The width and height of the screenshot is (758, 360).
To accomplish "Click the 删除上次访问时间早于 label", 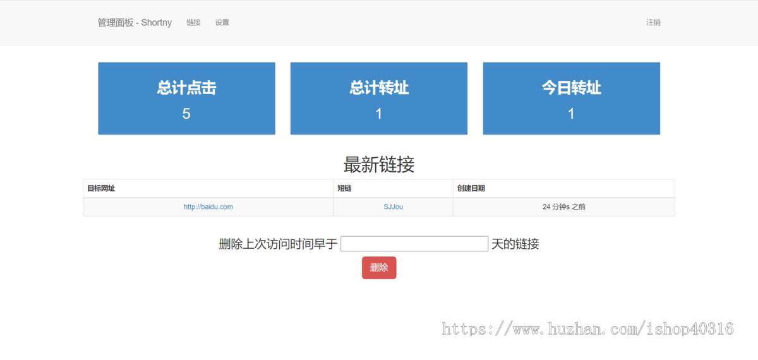I will [278, 244].
